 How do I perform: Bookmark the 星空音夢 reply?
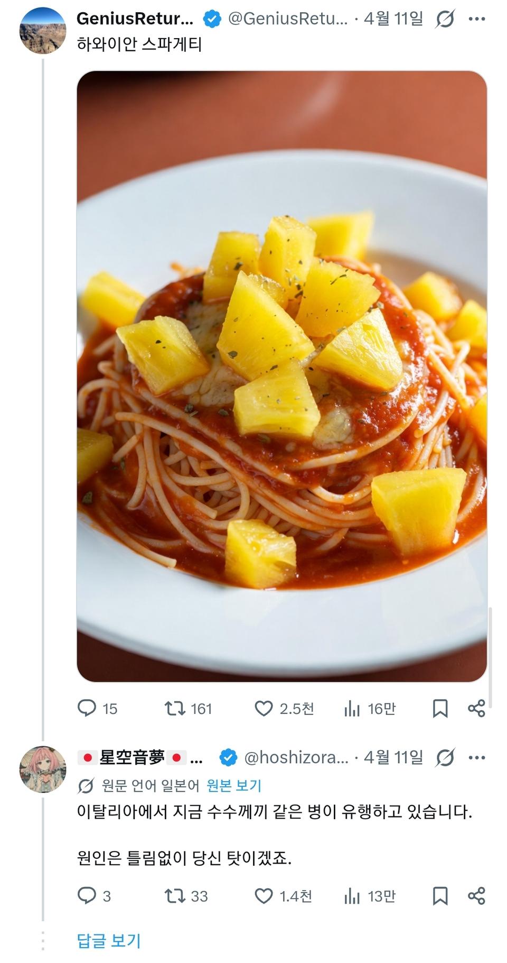coord(440,895)
